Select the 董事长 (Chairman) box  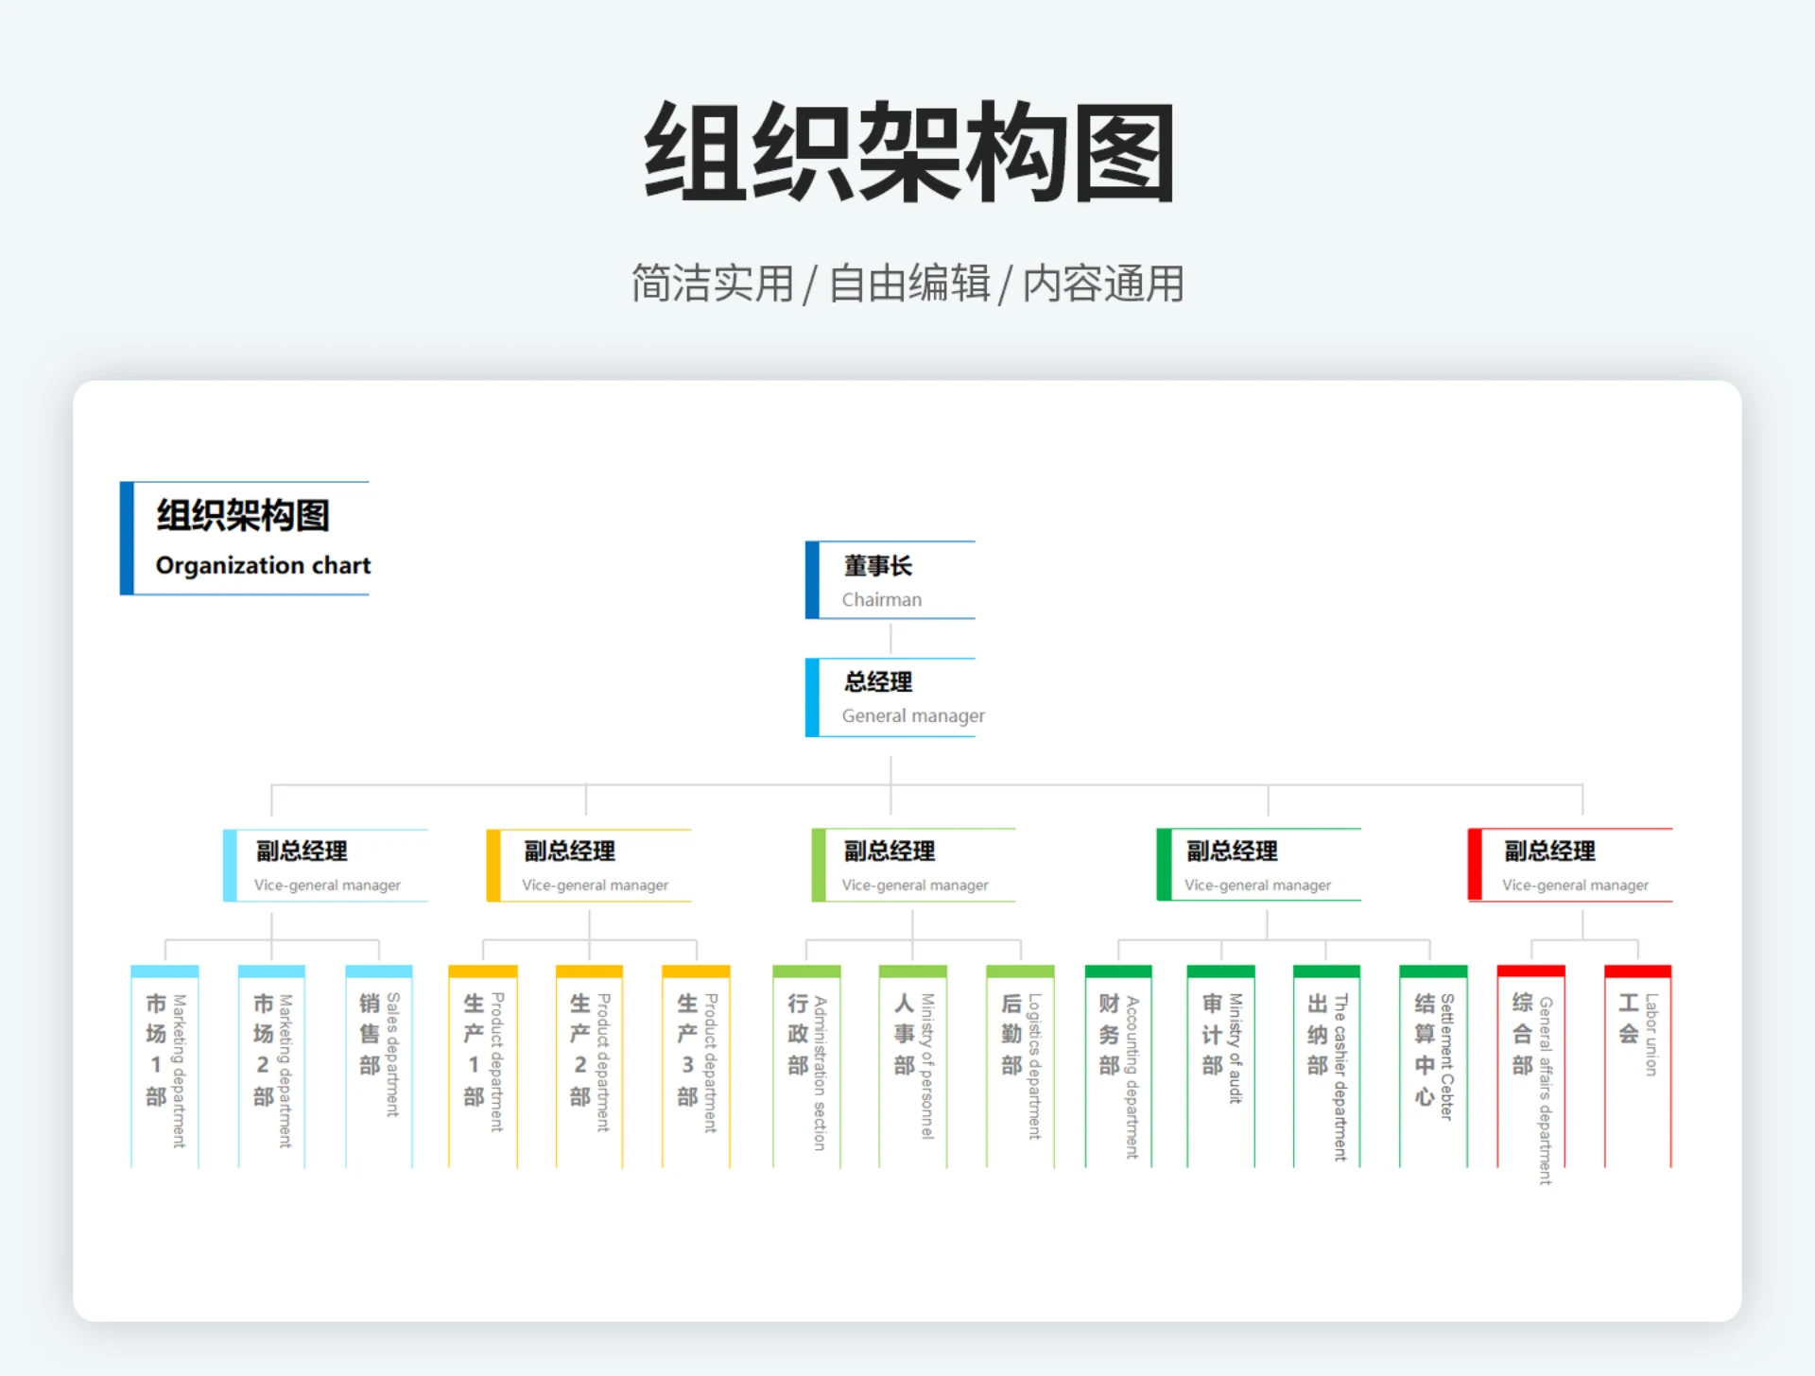[x=890, y=580]
